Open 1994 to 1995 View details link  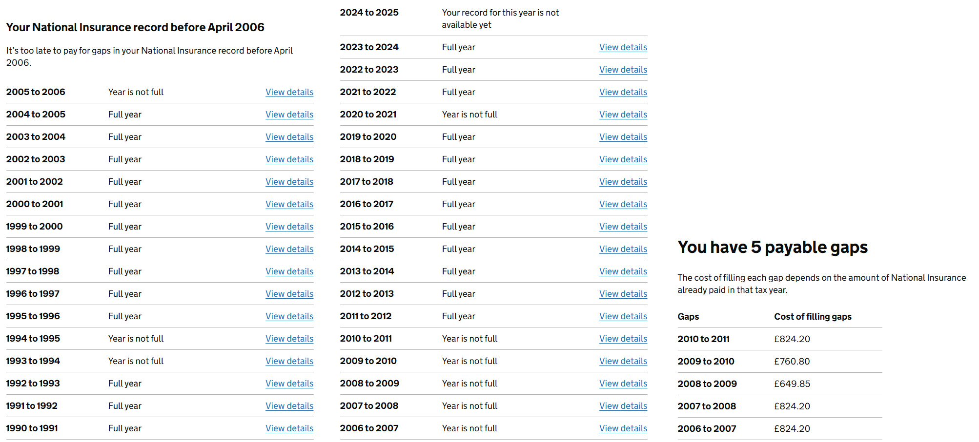[x=289, y=339]
